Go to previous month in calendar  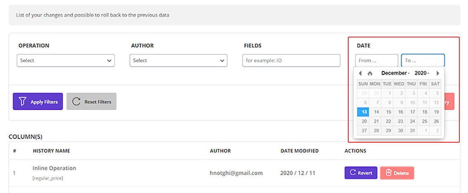click(360, 73)
